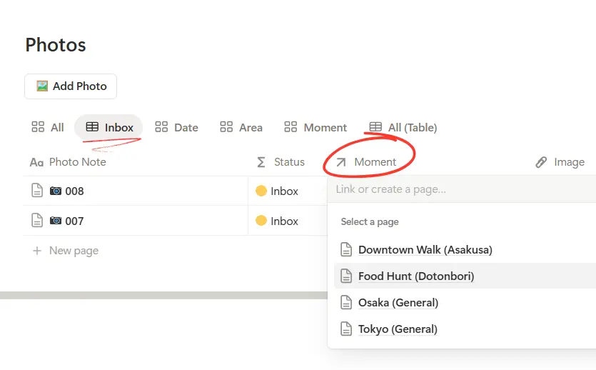Click the Osaka (General) page icon

(346, 302)
